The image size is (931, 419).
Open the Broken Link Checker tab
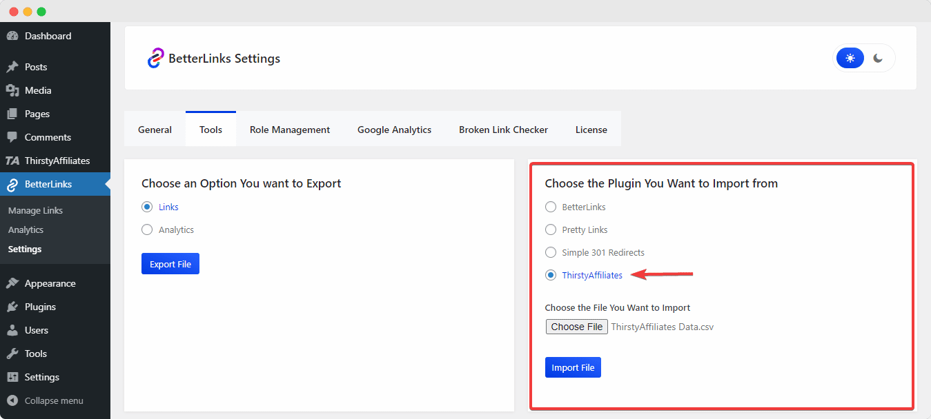tap(503, 129)
